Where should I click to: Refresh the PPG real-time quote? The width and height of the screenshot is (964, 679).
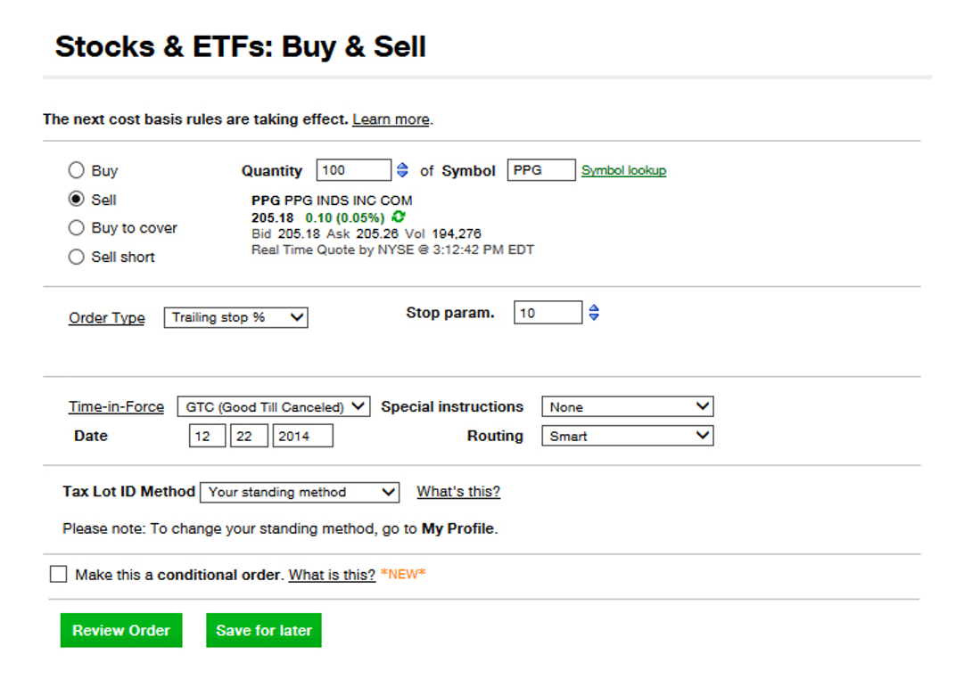tap(399, 217)
